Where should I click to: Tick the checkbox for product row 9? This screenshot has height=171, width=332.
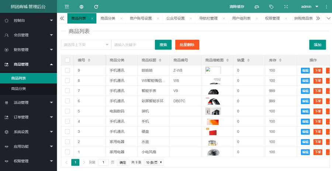tap(67, 70)
